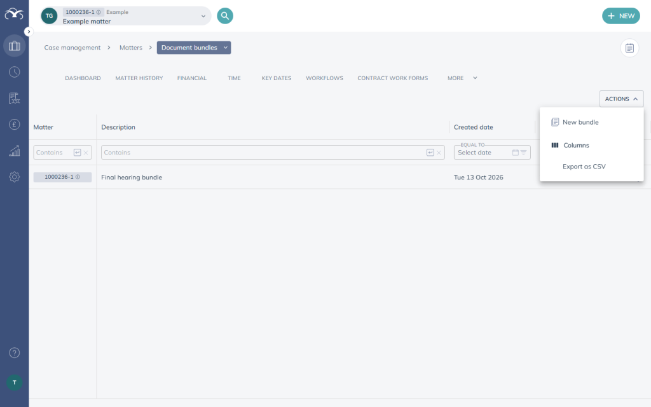Image resolution: width=651 pixels, height=407 pixels.
Task: Open the bar chart reports sidebar icon
Action: (x=15, y=150)
